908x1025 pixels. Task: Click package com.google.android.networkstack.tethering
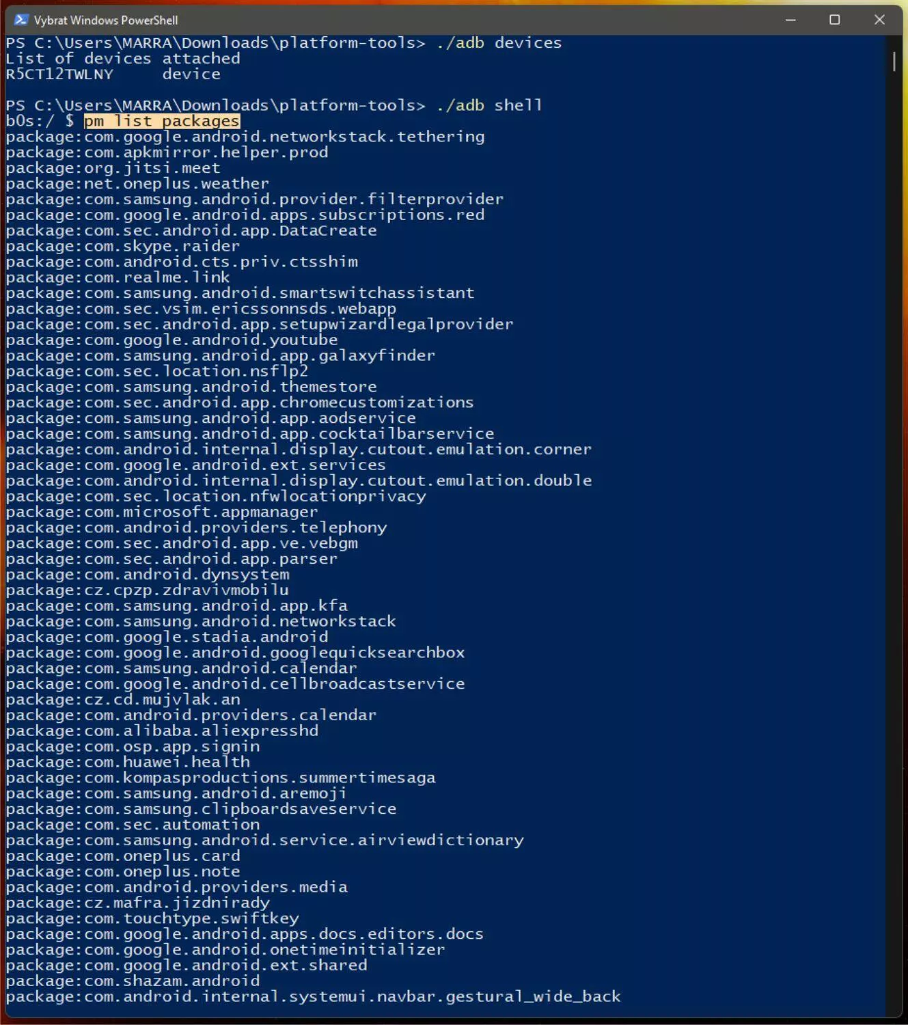click(x=245, y=137)
